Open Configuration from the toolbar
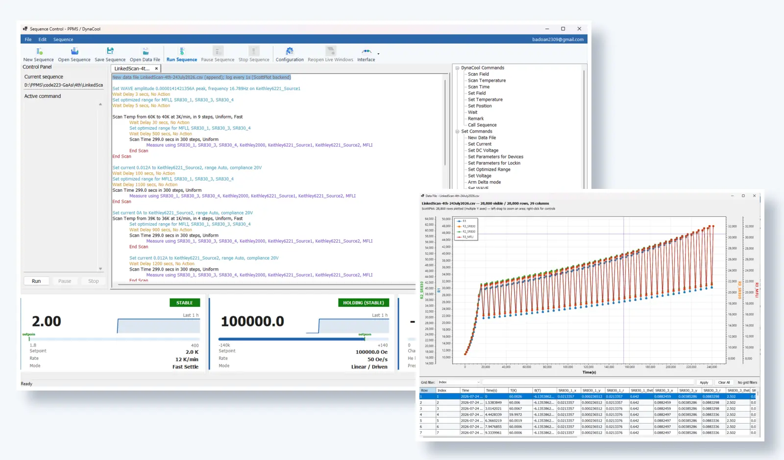784x460 pixels. coord(290,51)
